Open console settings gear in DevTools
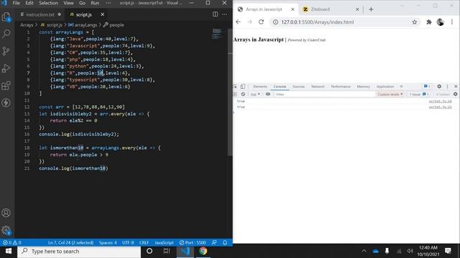 tap(455, 94)
